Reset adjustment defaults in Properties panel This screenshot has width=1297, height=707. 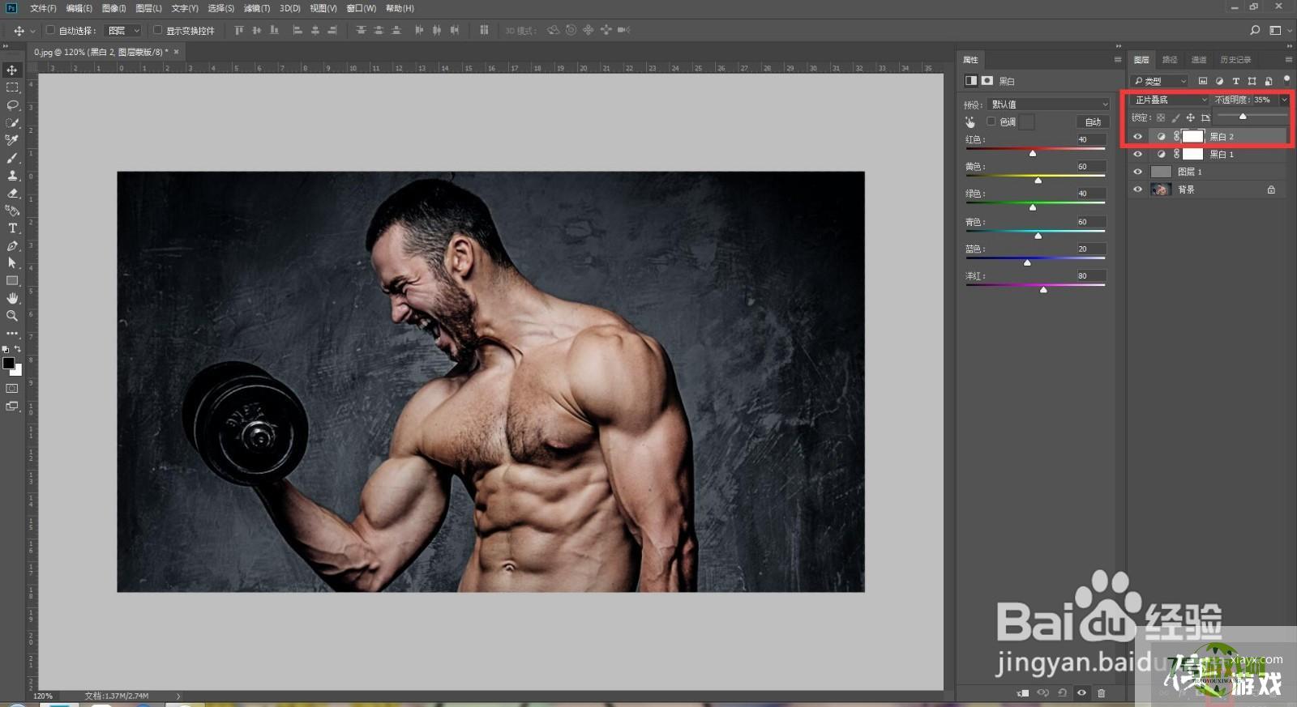click(x=1062, y=692)
